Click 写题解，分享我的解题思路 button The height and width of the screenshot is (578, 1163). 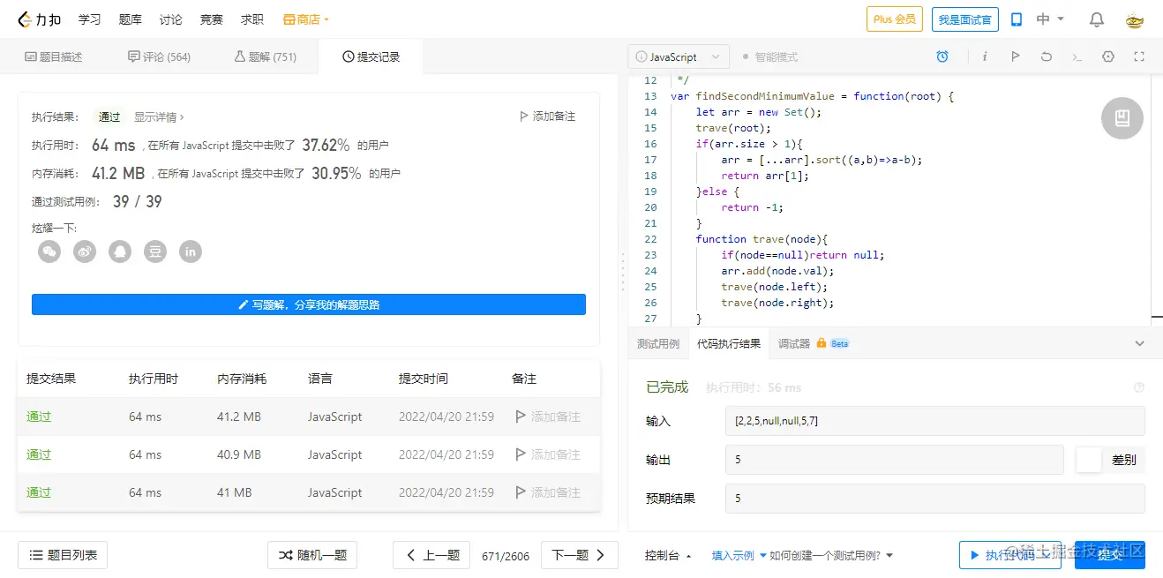(x=309, y=304)
